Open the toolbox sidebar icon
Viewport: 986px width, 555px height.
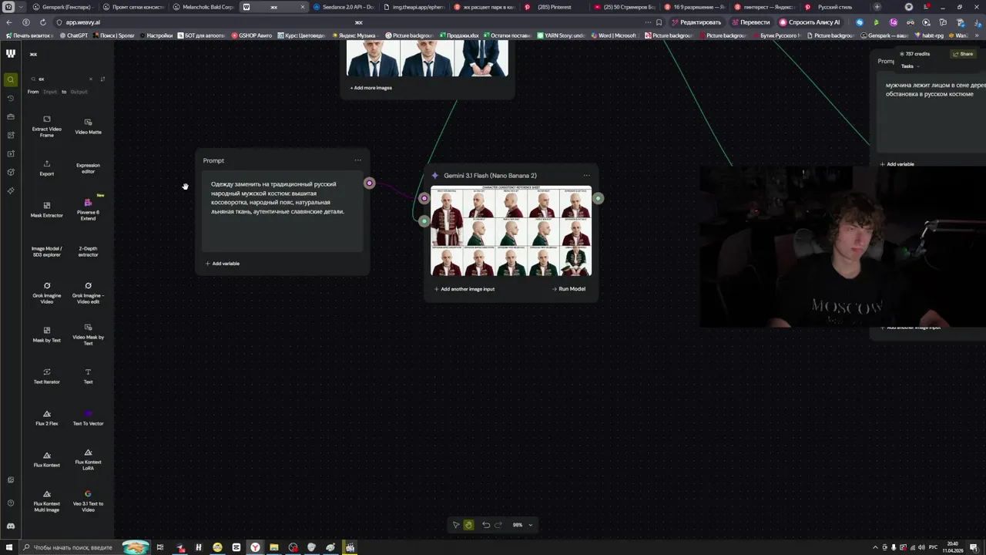(x=10, y=116)
